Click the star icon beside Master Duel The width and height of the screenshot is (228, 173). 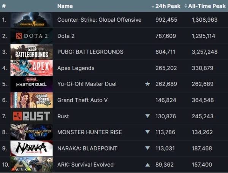point(147,84)
